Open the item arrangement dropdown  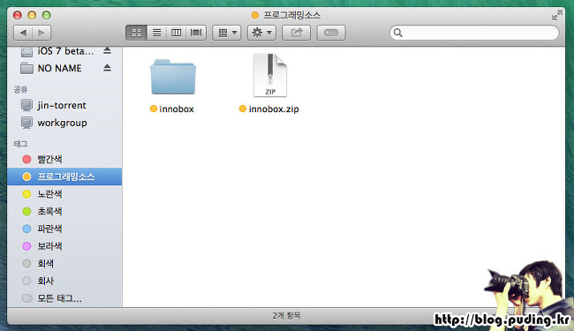[x=227, y=33]
